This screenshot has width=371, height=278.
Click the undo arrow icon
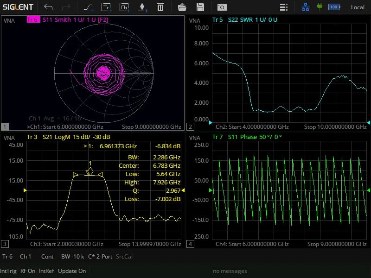click(48, 7)
